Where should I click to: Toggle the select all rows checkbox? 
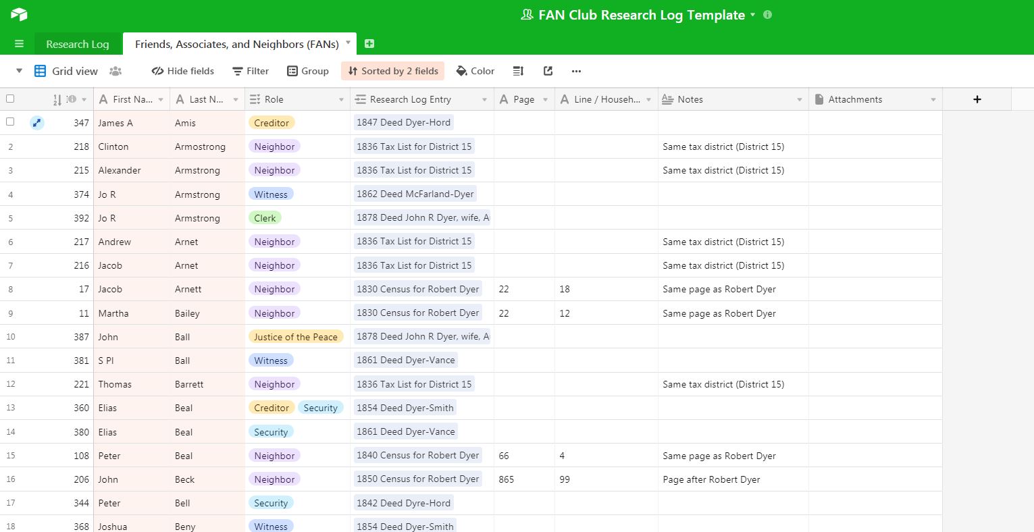[10, 99]
